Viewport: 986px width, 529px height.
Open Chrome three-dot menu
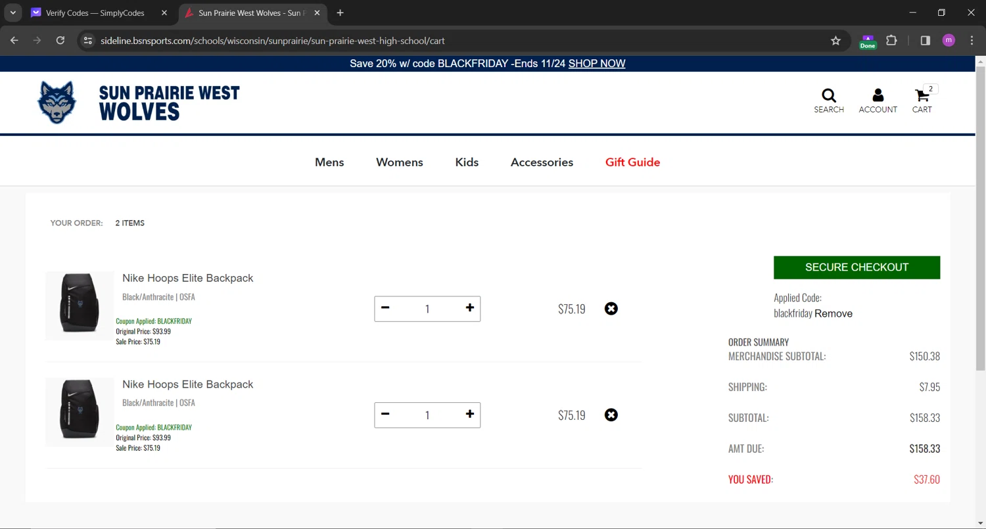pyautogui.click(x=972, y=41)
